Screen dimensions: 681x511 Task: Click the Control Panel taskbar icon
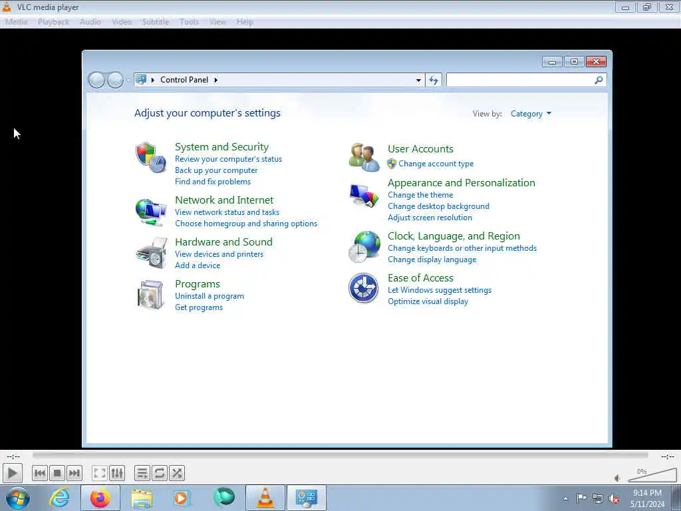pyautogui.click(x=306, y=498)
